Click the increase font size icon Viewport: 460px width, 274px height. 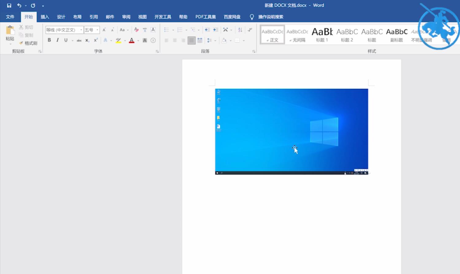click(104, 30)
